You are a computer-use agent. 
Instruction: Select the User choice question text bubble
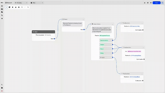(x=102, y=30)
